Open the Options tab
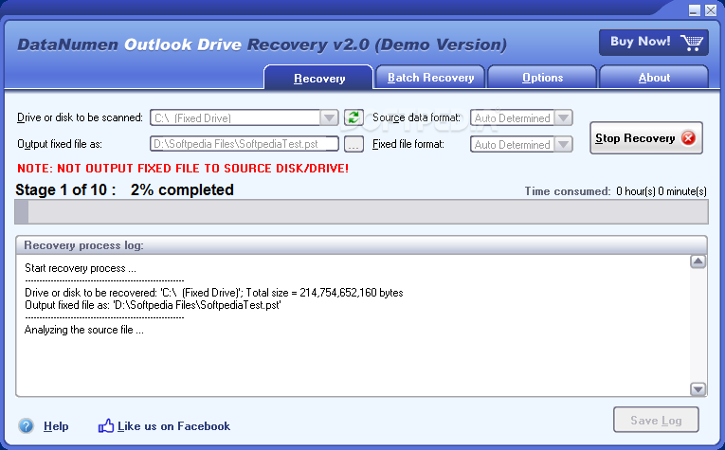 (x=542, y=77)
